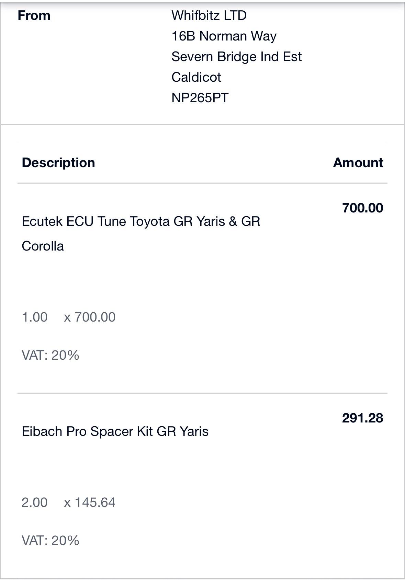This screenshot has width=405, height=580.
Task: Click the Corolla text in first item
Action: (x=43, y=246)
